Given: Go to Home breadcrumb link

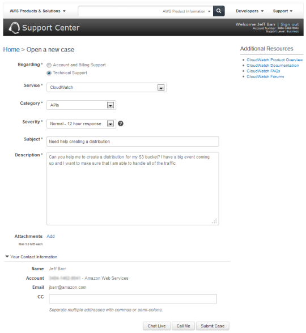Looking at the screenshot, I should pos(11,49).
